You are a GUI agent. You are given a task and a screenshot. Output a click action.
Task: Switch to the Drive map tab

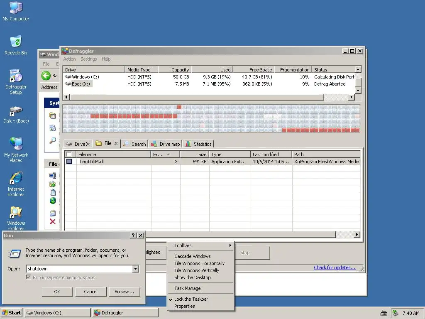coord(166,144)
